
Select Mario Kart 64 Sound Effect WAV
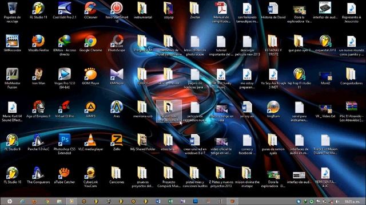[x=12, y=112]
